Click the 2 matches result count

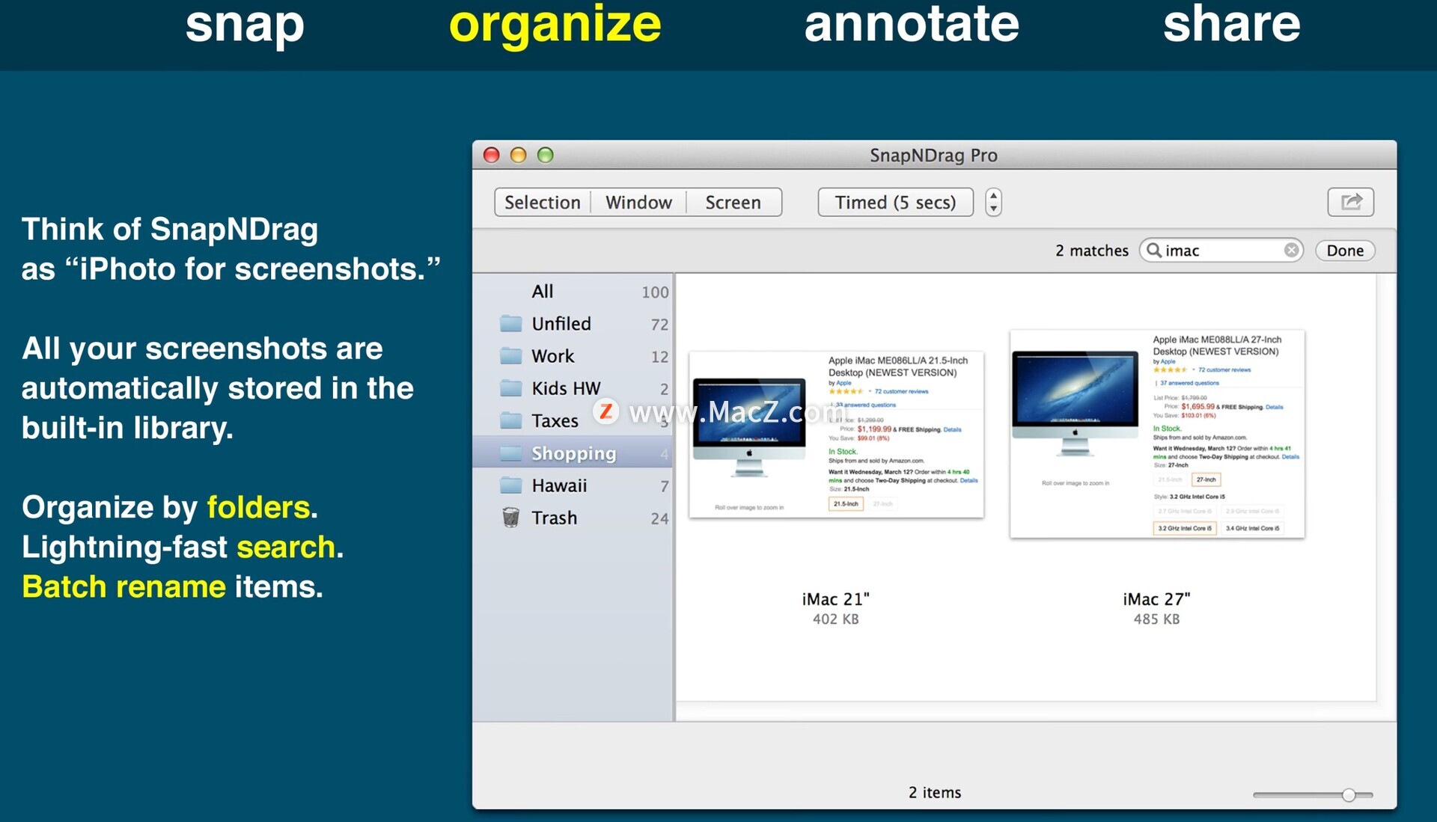coord(1092,251)
